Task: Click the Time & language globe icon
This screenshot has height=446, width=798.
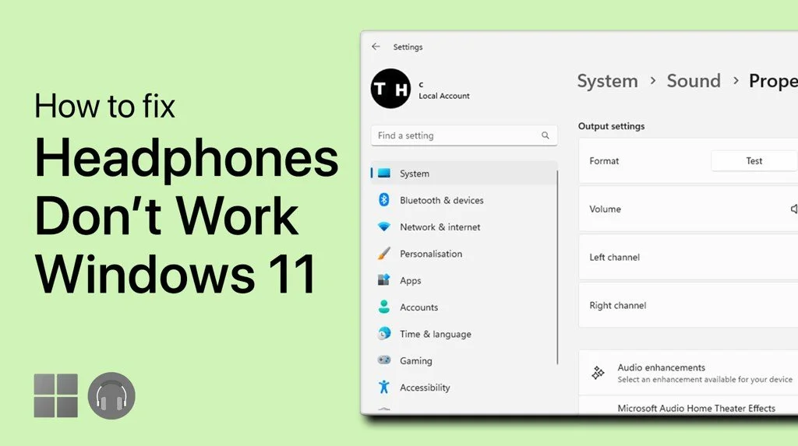Action: tap(384, 334)
